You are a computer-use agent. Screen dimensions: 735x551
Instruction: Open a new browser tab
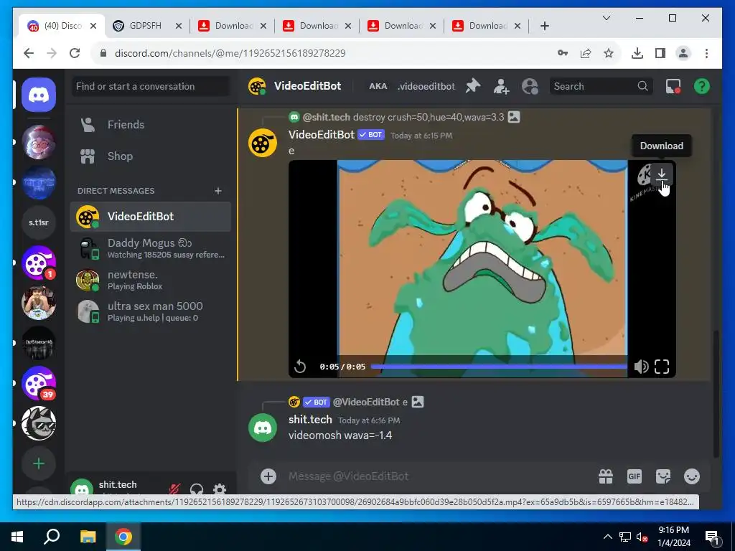click(544, 26)
